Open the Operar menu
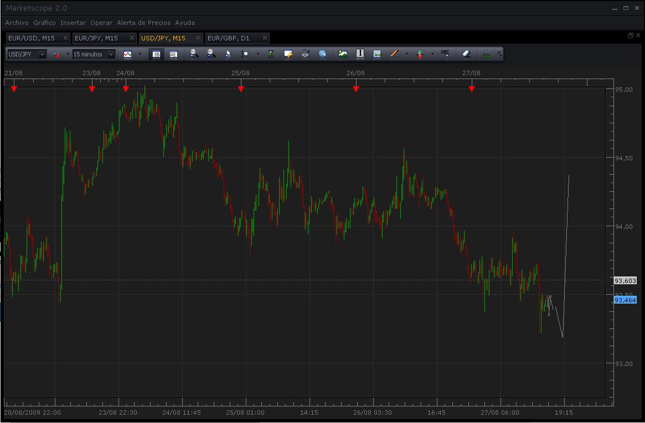This screenshot has width=645, height=423. click(x=101, y=23)
